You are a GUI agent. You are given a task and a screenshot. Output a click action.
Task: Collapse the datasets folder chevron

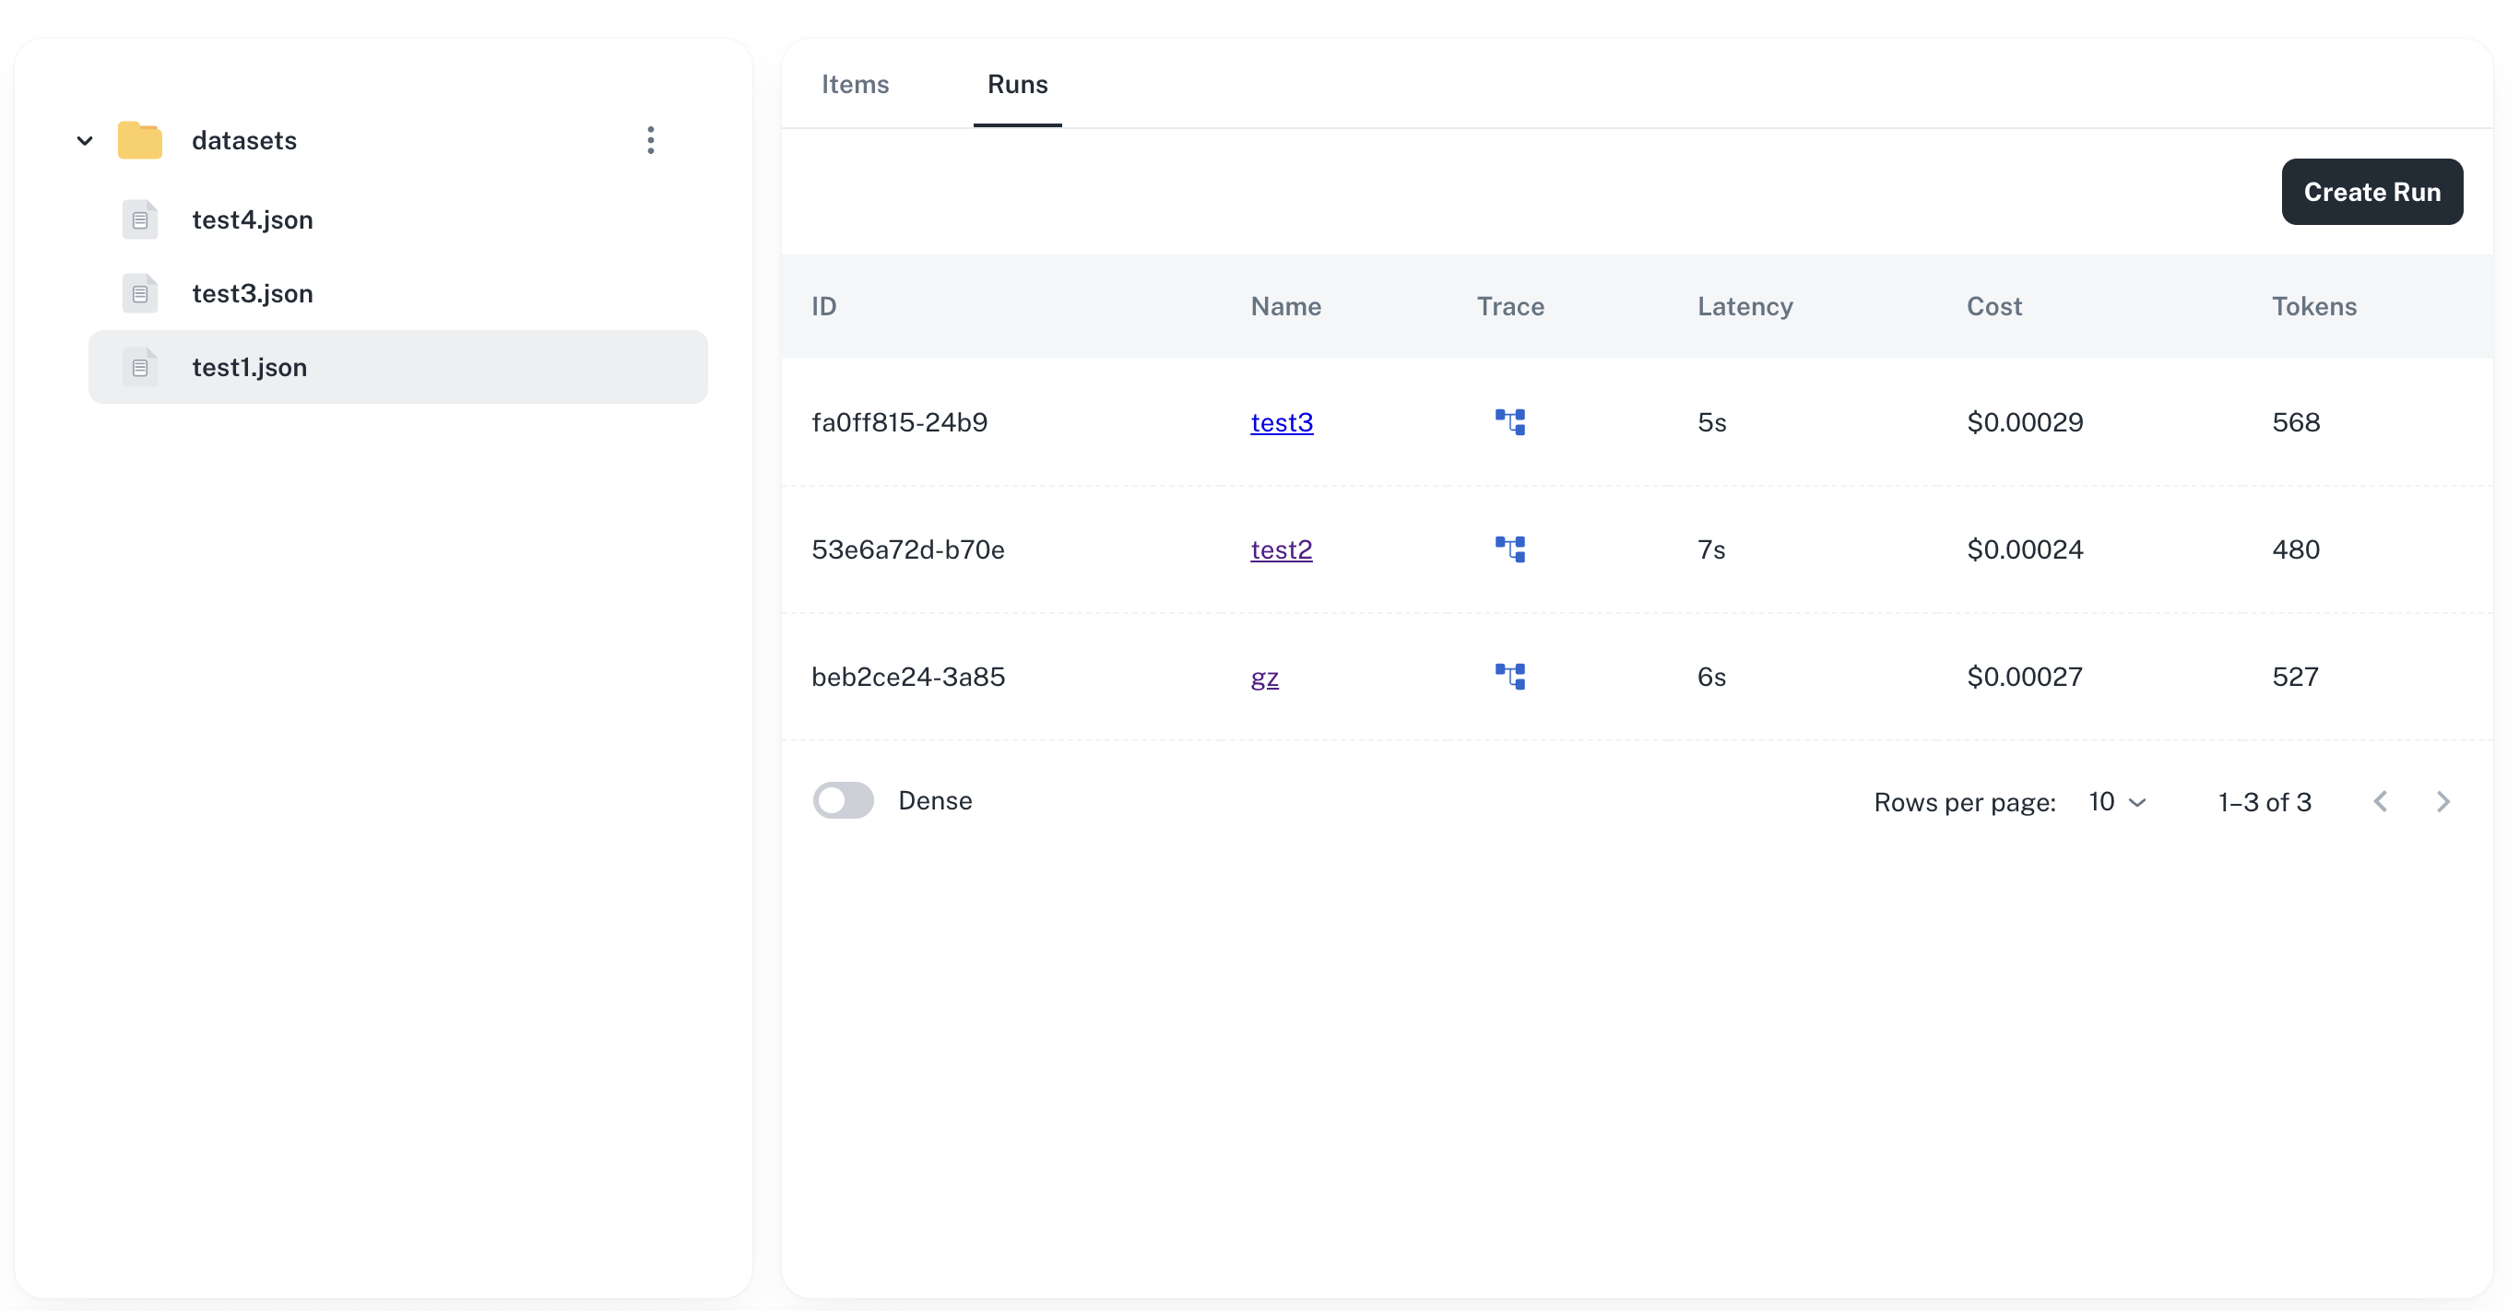coord(85,140)
